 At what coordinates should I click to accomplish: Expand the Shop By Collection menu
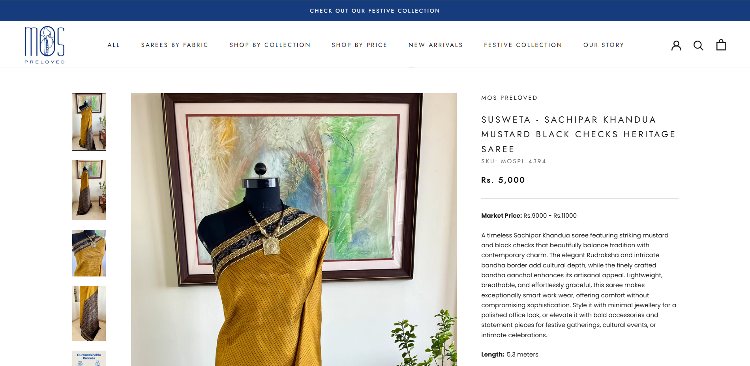pyautogui.click(x=270, y=45)
